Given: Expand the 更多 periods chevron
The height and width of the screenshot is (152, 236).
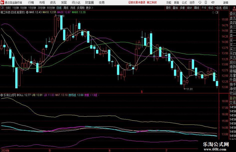Looking at the screenshot, I should tap(92, 8).
